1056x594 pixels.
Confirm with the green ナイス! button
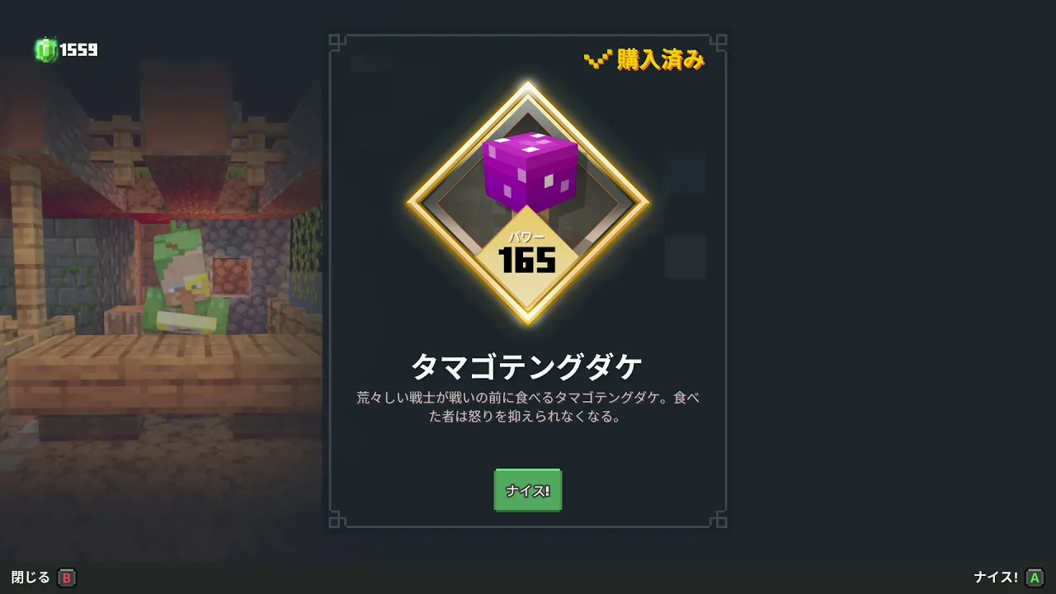[528, 491]
